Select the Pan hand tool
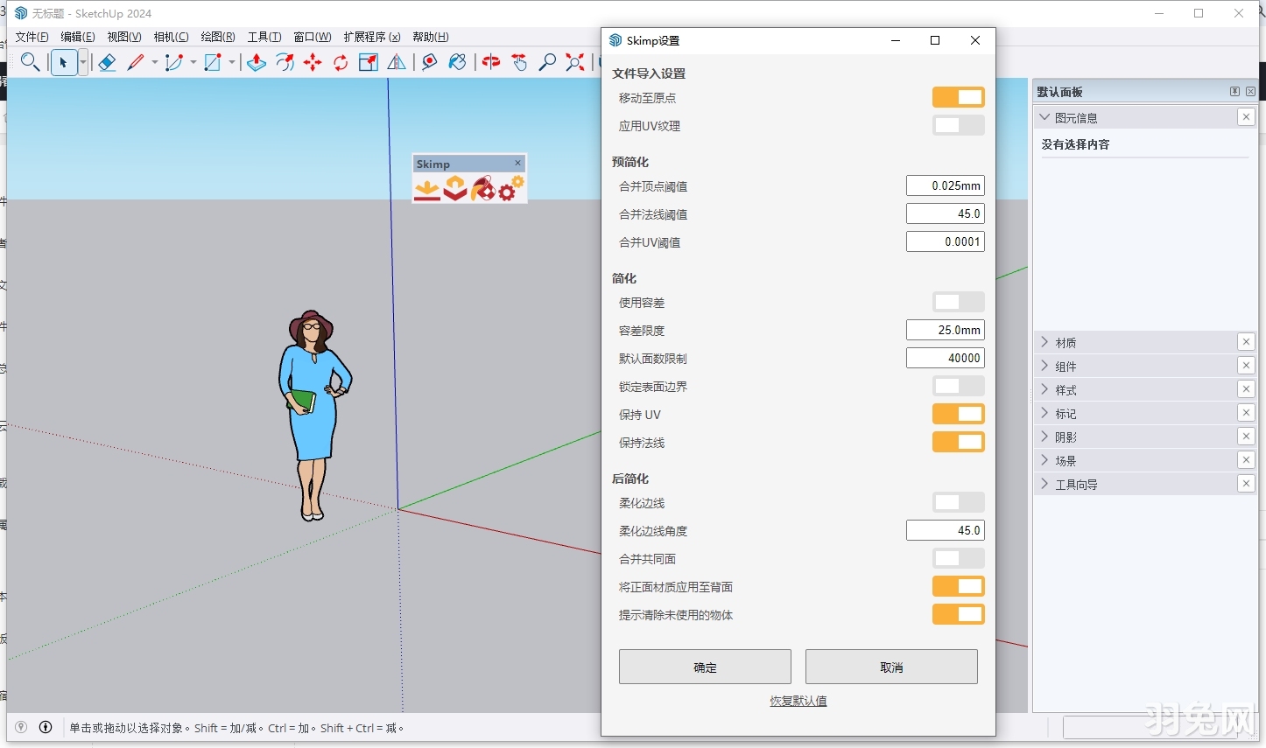Screen dimensions: 1266x748 [520, 62]
